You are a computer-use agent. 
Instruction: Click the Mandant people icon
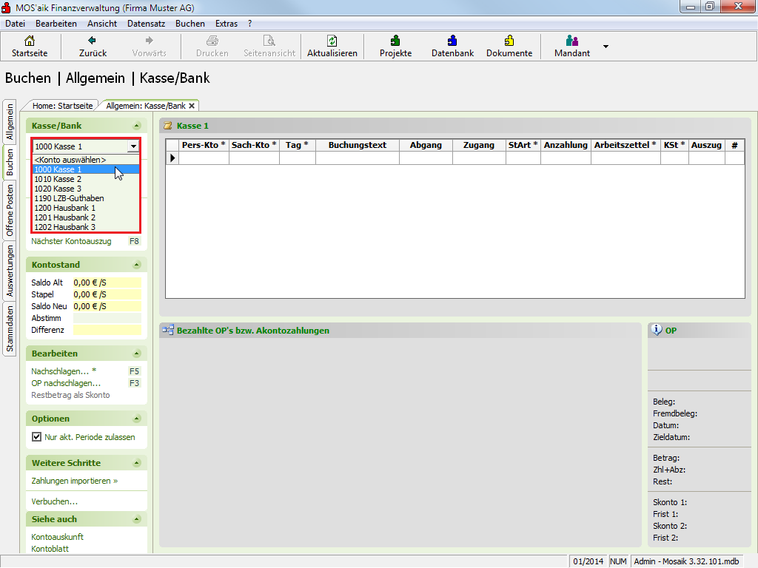tap(571, 41)
